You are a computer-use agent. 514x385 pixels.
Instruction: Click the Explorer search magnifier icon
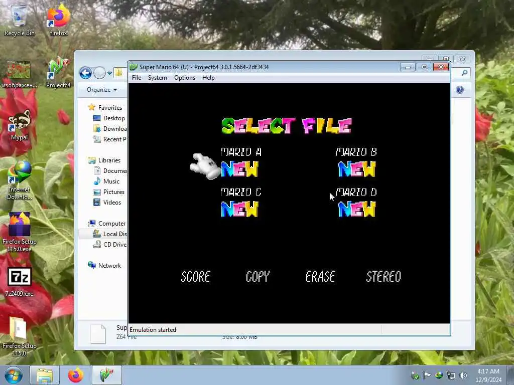pyautogui.click(x=464, y=73)
